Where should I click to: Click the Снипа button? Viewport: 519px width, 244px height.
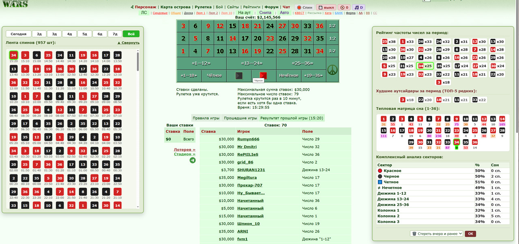click(x=265, y=13)
